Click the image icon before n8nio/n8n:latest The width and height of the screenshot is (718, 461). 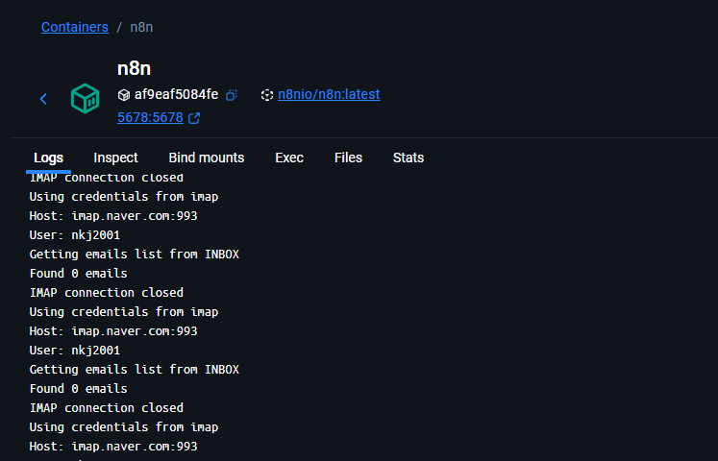[267, 95]
